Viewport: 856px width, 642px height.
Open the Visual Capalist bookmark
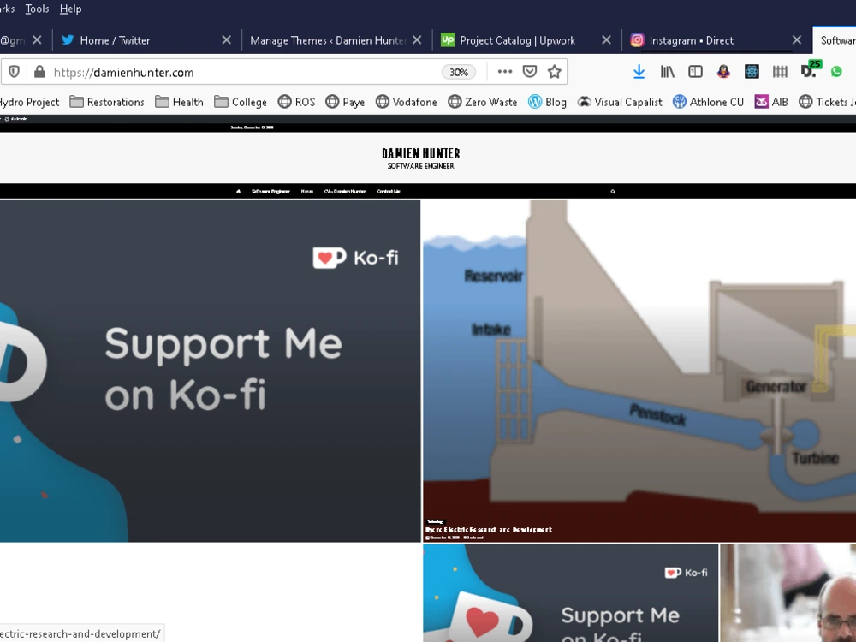(620, 102)
